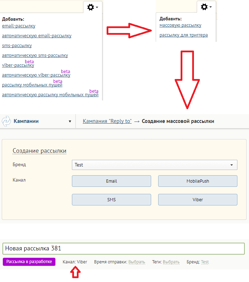Select 'массовую рассылку' in the new menu
The width and height of the screenshot is (249, 282).
(x=180, y=25)
